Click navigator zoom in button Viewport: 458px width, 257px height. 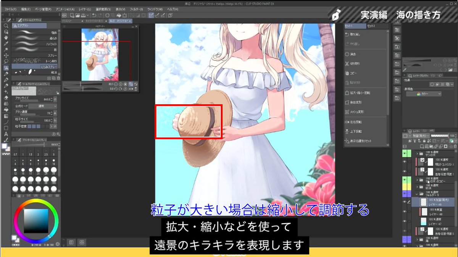click(121, 84)
